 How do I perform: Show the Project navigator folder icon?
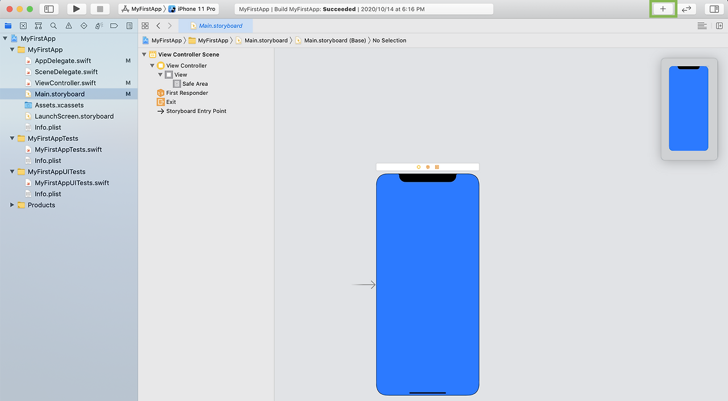point(8,26)
